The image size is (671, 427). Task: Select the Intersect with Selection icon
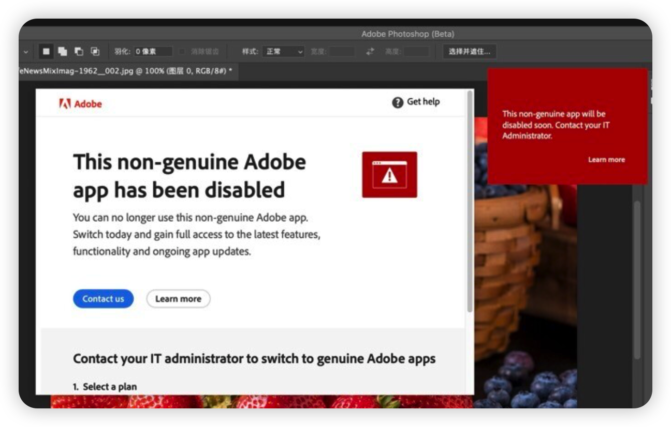(95, 52)
